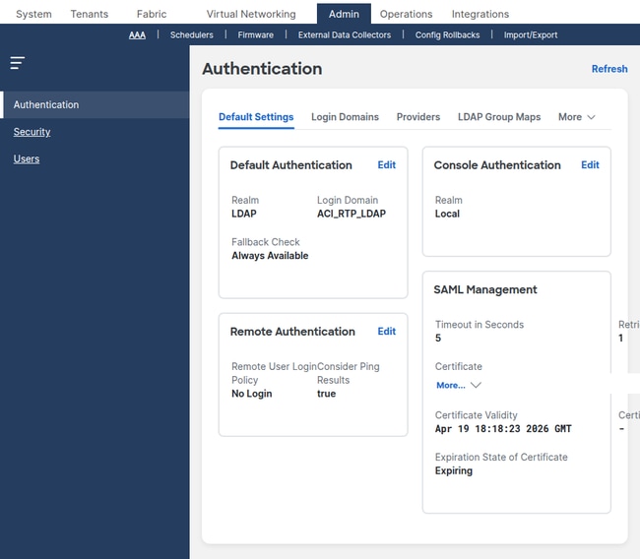Open the Schedulers submenu
Image resolution: width=640 pixels, height=559 pixels.
tap(192, 35)
